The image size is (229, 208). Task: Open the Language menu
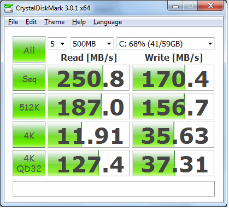108,22
